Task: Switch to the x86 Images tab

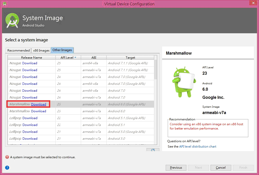Action: pos(41,50)
